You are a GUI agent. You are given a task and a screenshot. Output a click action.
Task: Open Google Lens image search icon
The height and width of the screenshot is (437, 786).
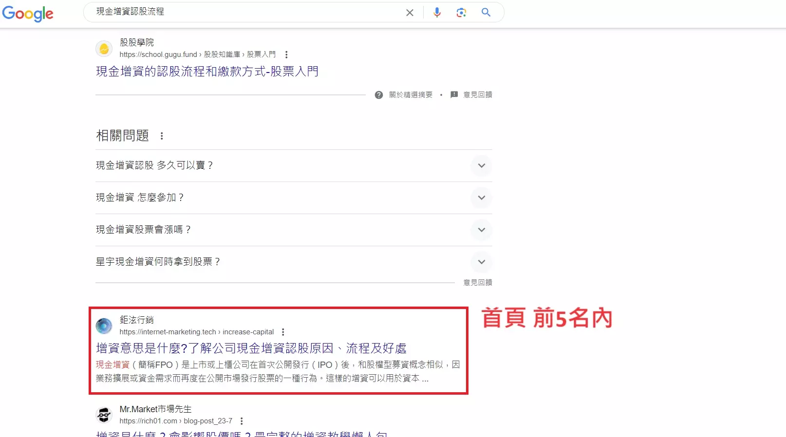point(461,13)
